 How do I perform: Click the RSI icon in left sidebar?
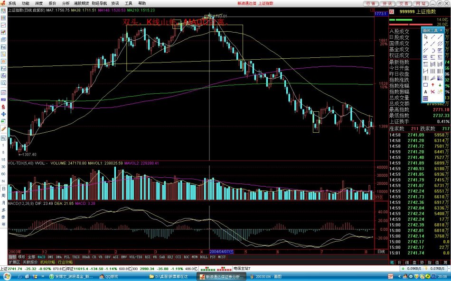(x=3, y=100)
